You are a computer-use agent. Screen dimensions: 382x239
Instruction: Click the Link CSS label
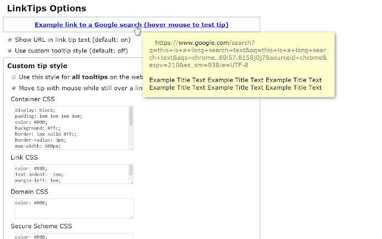(x=24, y=157)
